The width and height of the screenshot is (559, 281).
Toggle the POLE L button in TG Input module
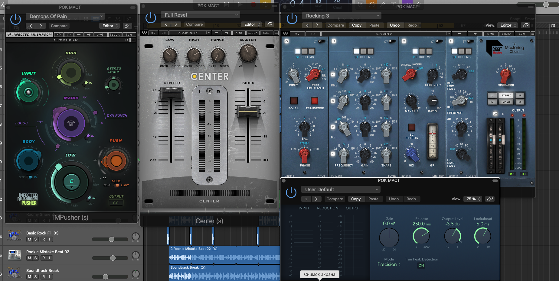(x=294, y=101)
